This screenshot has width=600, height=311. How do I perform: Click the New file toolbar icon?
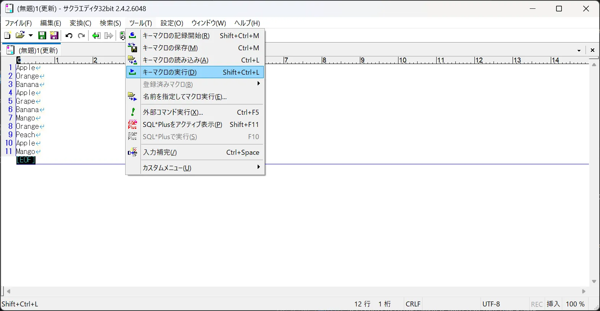7,35
